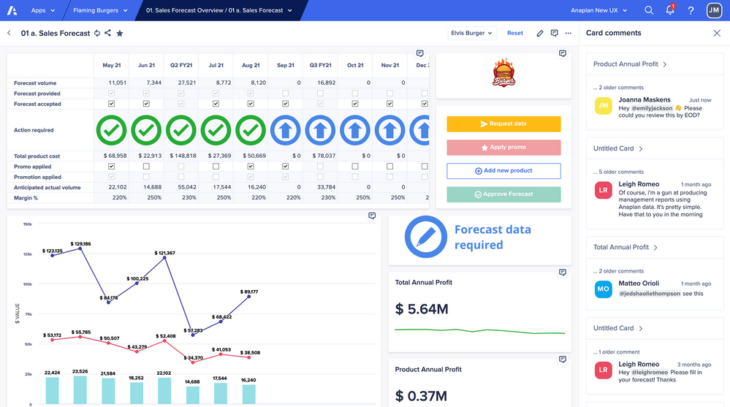The height and width of the screenshot is (407, 730).
Task: Close the Card comments panel
Action: click(717, 33)
